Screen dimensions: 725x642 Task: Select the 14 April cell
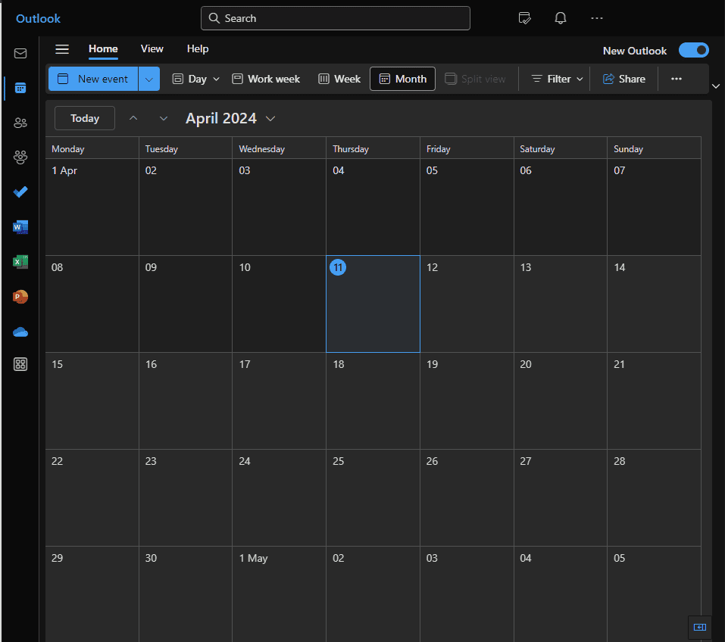point(654,304)
